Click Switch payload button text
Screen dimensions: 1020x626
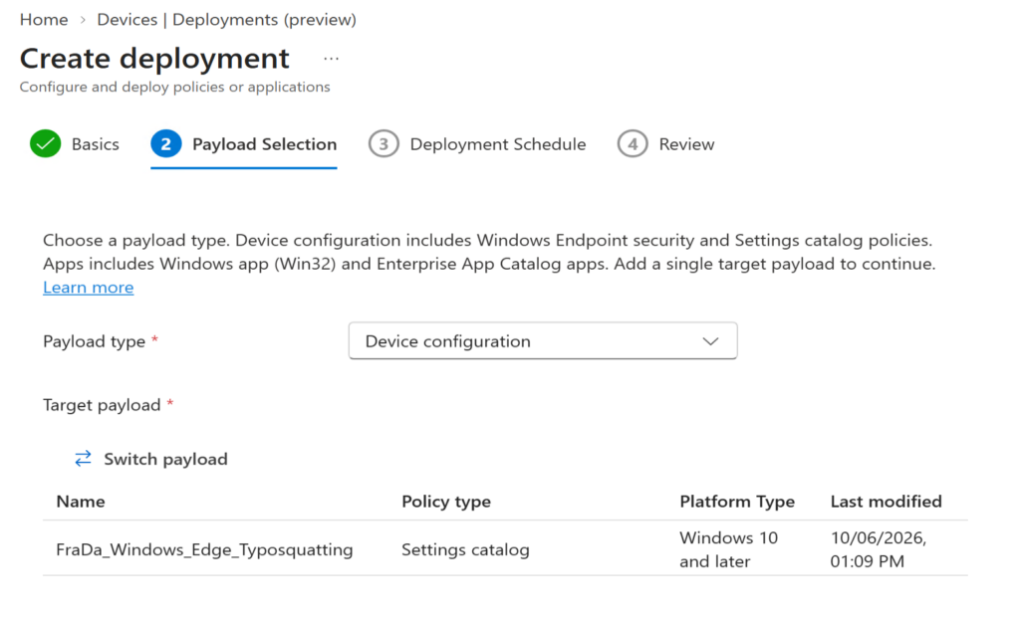point(166,459)
